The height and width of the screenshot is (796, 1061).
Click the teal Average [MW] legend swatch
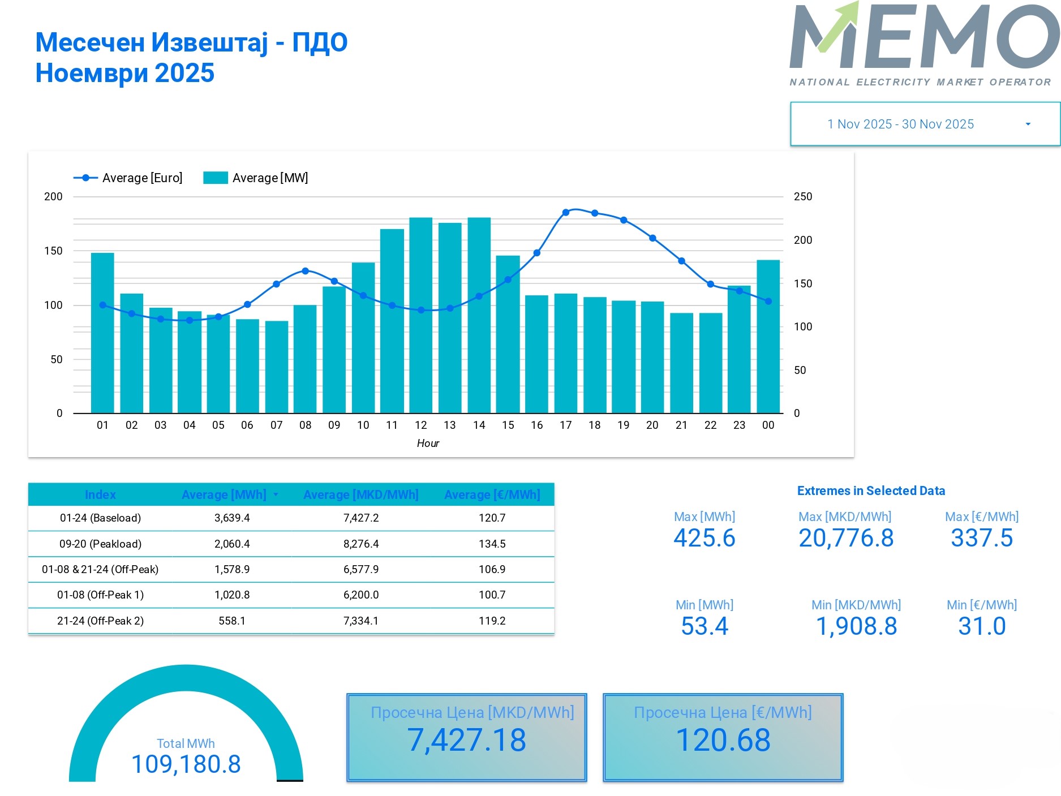point(215,178)
